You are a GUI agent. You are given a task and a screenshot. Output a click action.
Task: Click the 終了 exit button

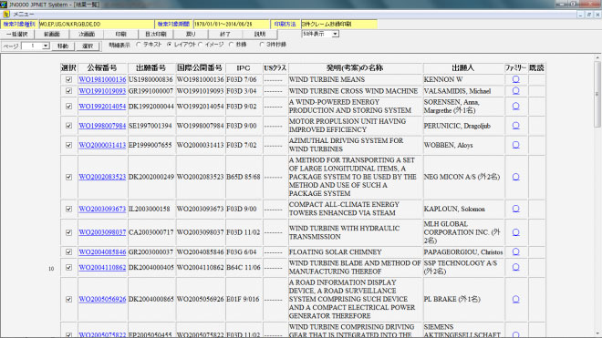225,34
